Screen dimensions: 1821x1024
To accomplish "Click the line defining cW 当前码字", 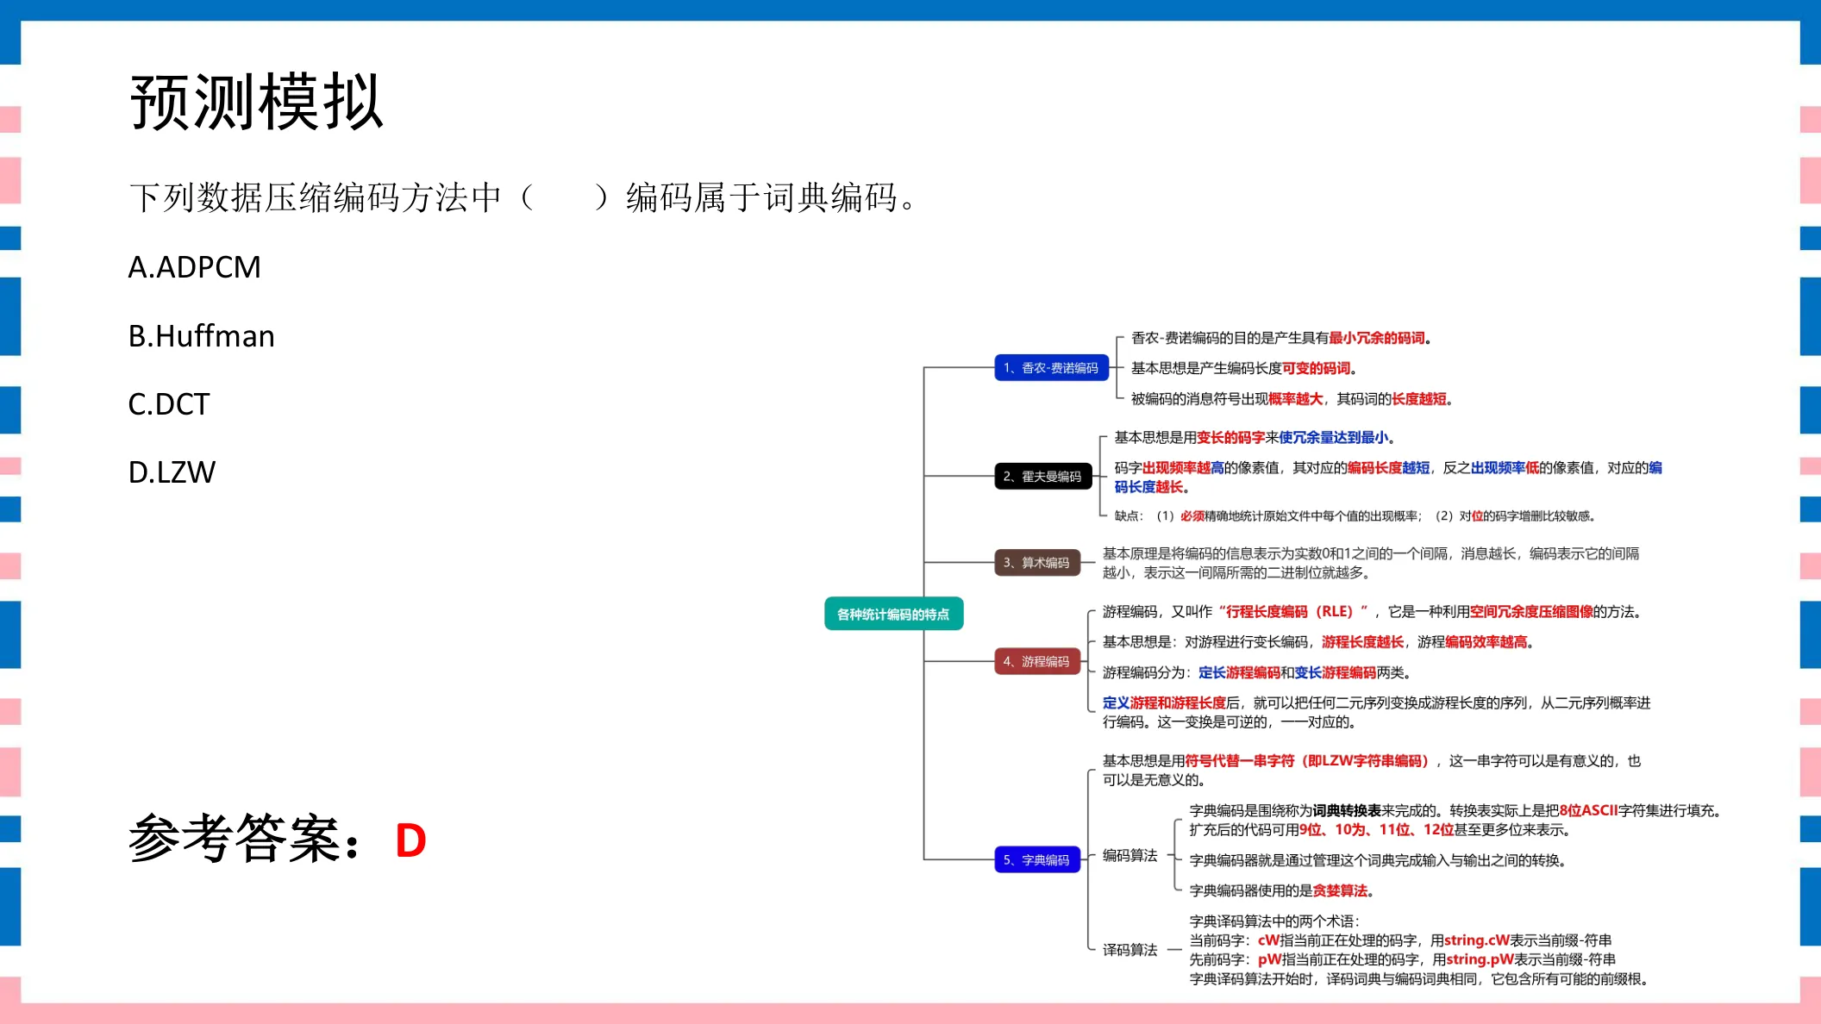I will click(x=1401, y=940).
